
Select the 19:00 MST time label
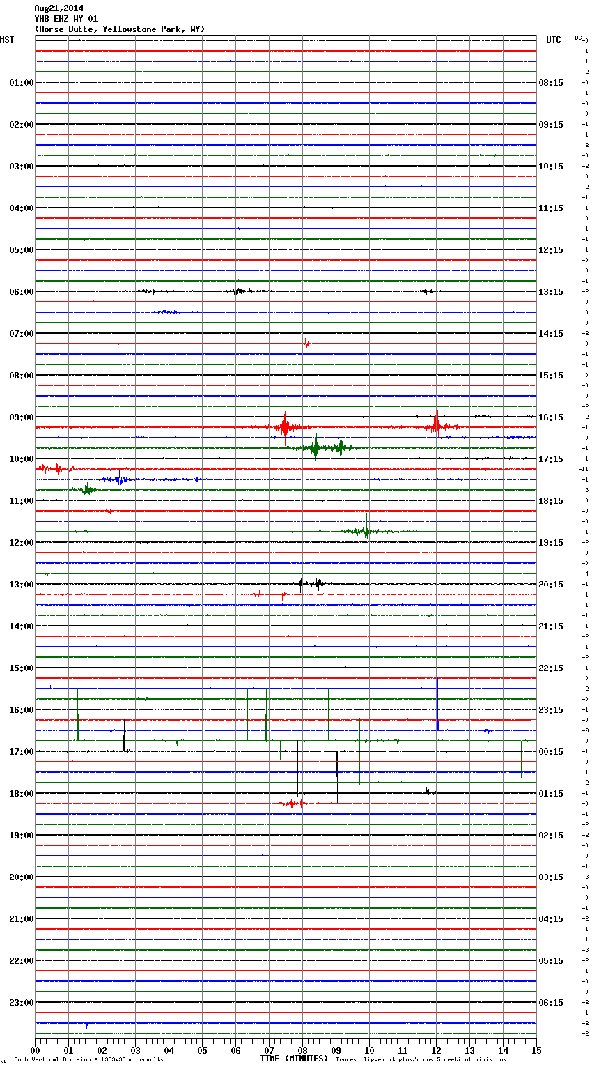point(22,836)
